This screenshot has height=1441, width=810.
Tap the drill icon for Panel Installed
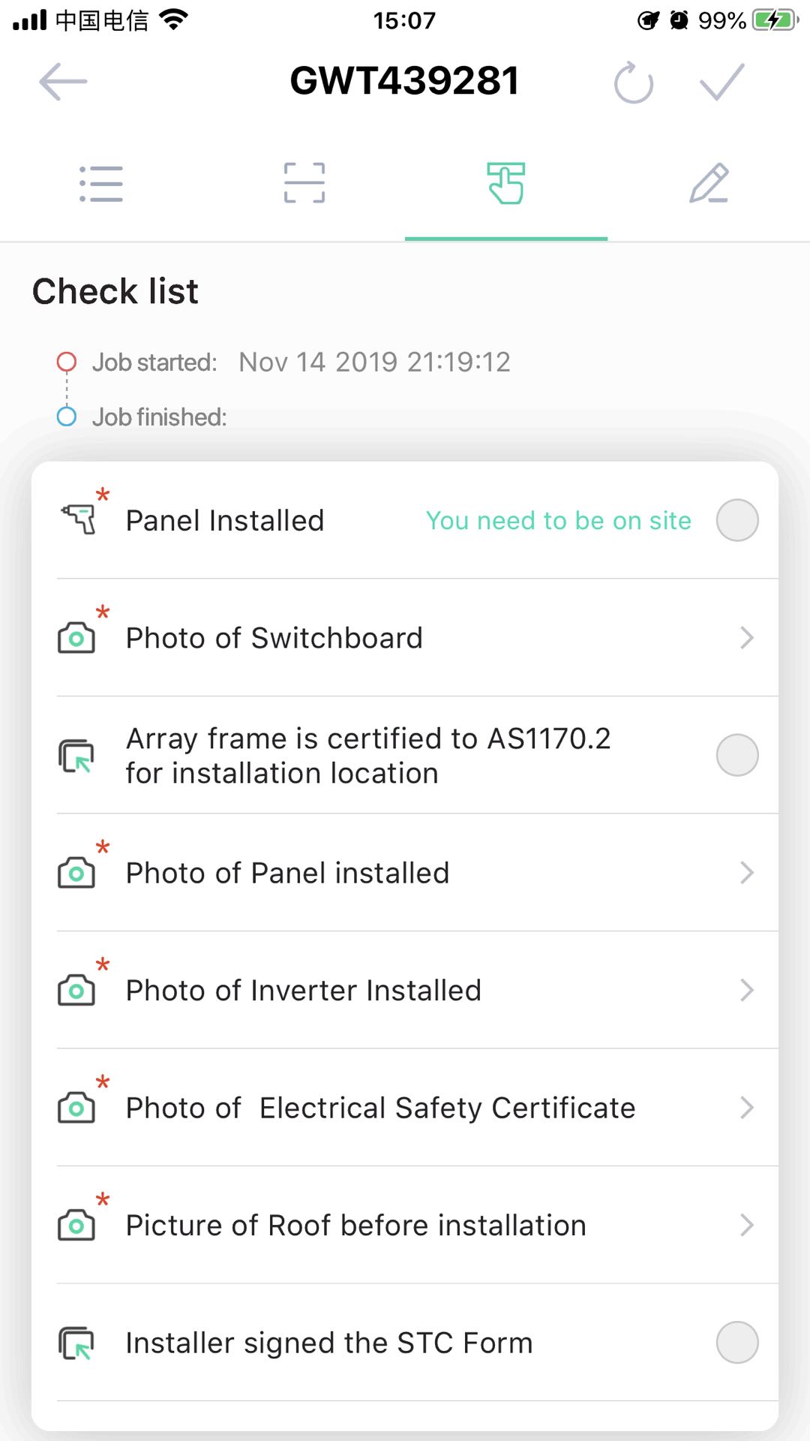[x=79, y=519]
